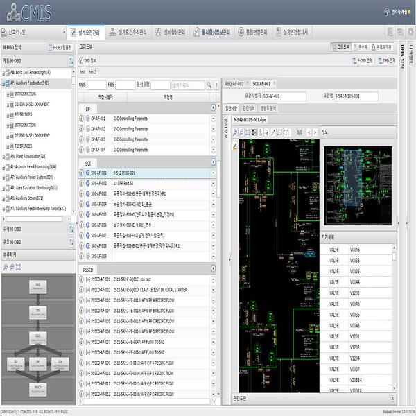Click the text tool in drawing viewer toolbar
The width and height of the screenshot is (416, 416).
[286, 132]
